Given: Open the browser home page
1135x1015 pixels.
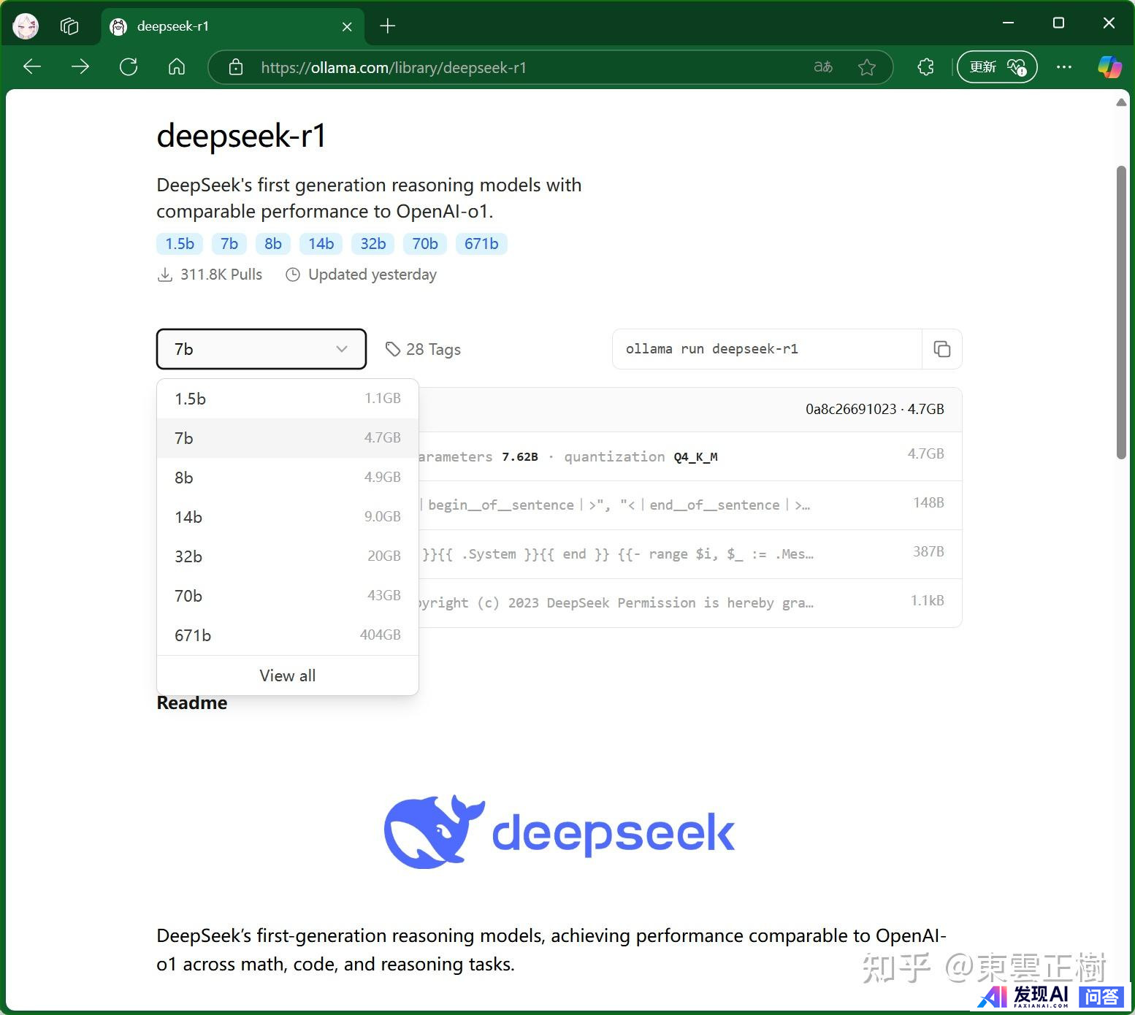Looking at the screenshot, I should click(177, 67).
